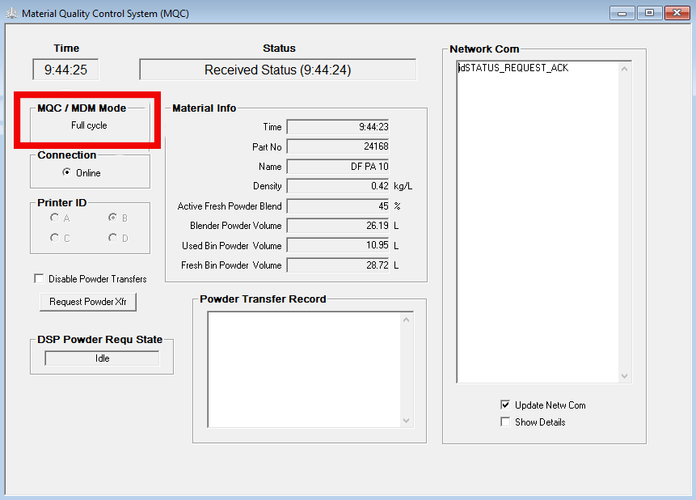Check the Show Details checkbox
696x500 pixels.
point(505,422)
